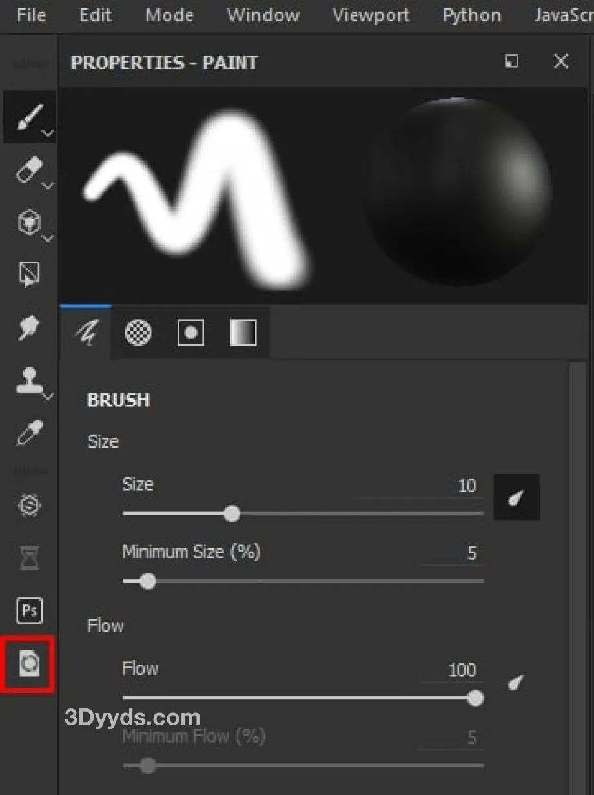This screenshot has width=594, height=795.
Task: Select the Paint brush tool
Action: pos(28,117)
